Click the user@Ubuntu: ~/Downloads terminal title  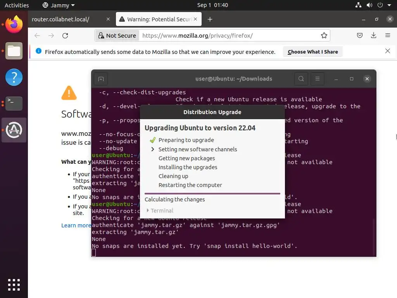coord(234,79)
